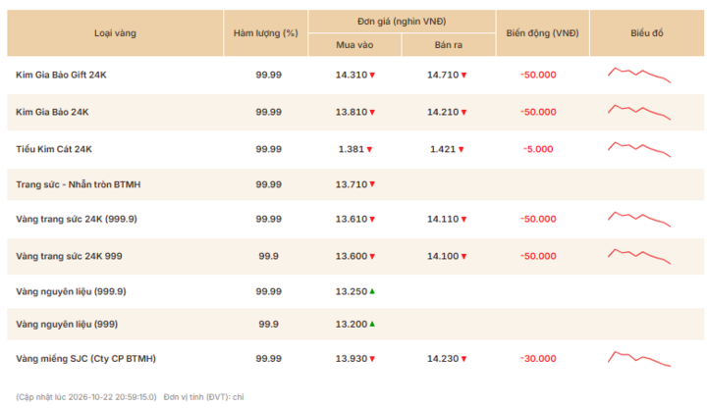Open the Kim Gia Bảo Gift 24K trend chart
This screenshot has width=707, height=408.
[x=639, y=75]
